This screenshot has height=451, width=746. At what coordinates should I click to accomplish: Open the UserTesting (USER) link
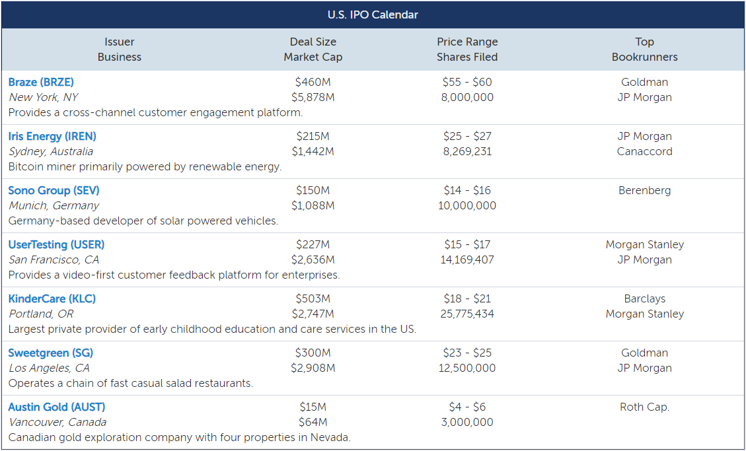tap(57, 245)
